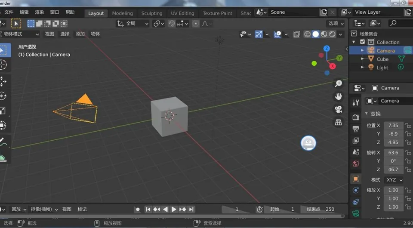This screenshot has width=413, height=228.
Task: Open the Object Constraints properties tab
Action: pos(356,202)
